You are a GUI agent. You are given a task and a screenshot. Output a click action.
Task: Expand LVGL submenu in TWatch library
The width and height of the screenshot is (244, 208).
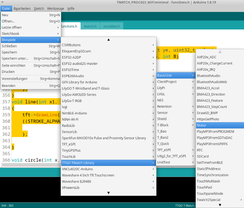[176, 94]
